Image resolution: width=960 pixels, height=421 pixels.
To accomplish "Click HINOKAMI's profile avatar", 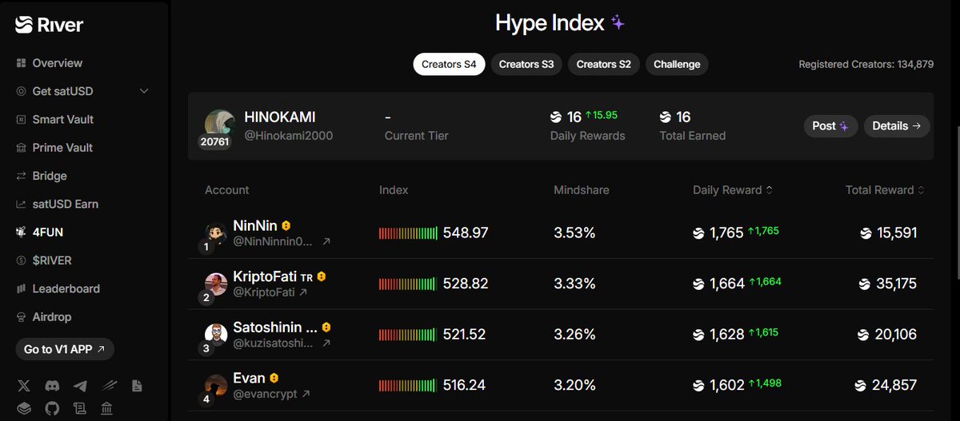I will pyautogui.click(x=219, y=124).
